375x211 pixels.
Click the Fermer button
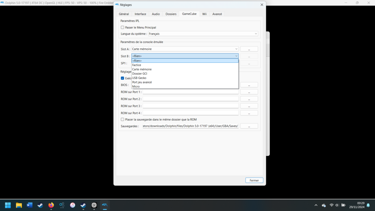tap(254, 180)
